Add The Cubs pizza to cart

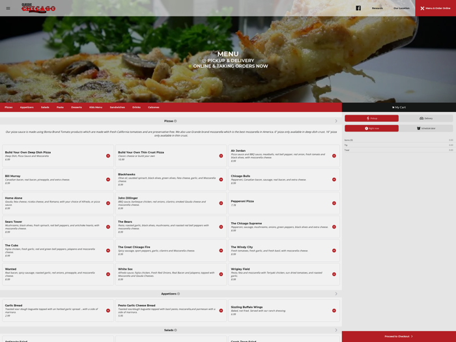108,250
